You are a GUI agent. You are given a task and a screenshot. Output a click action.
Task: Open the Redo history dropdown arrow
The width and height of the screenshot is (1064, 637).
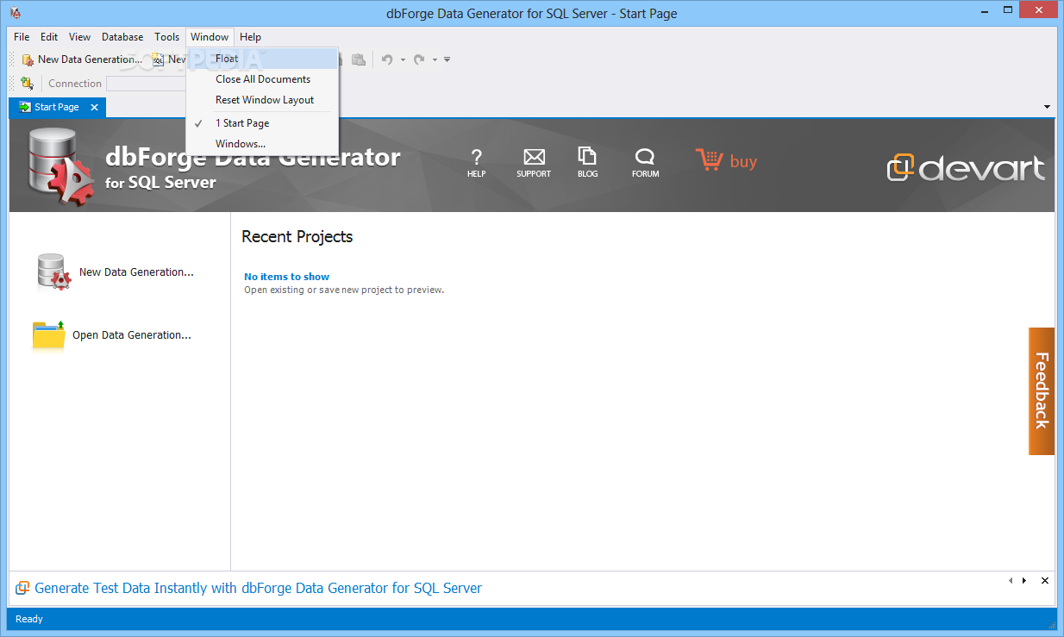click(435, 59)
